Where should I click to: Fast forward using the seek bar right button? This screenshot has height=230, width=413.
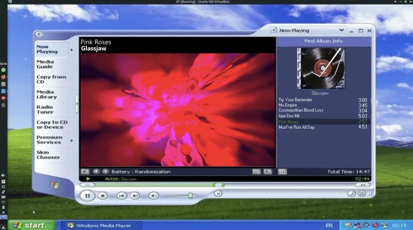[363, 185]
